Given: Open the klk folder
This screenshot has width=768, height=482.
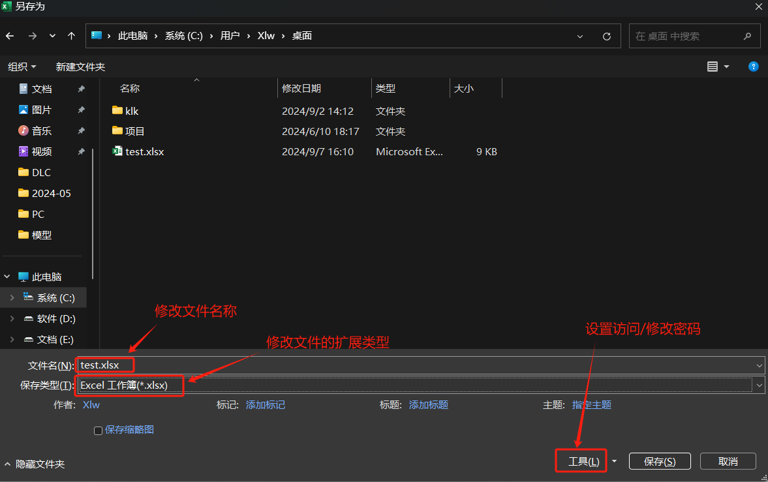Looking at the screenshot, I should pyautogui.click(x=132, y=111).
